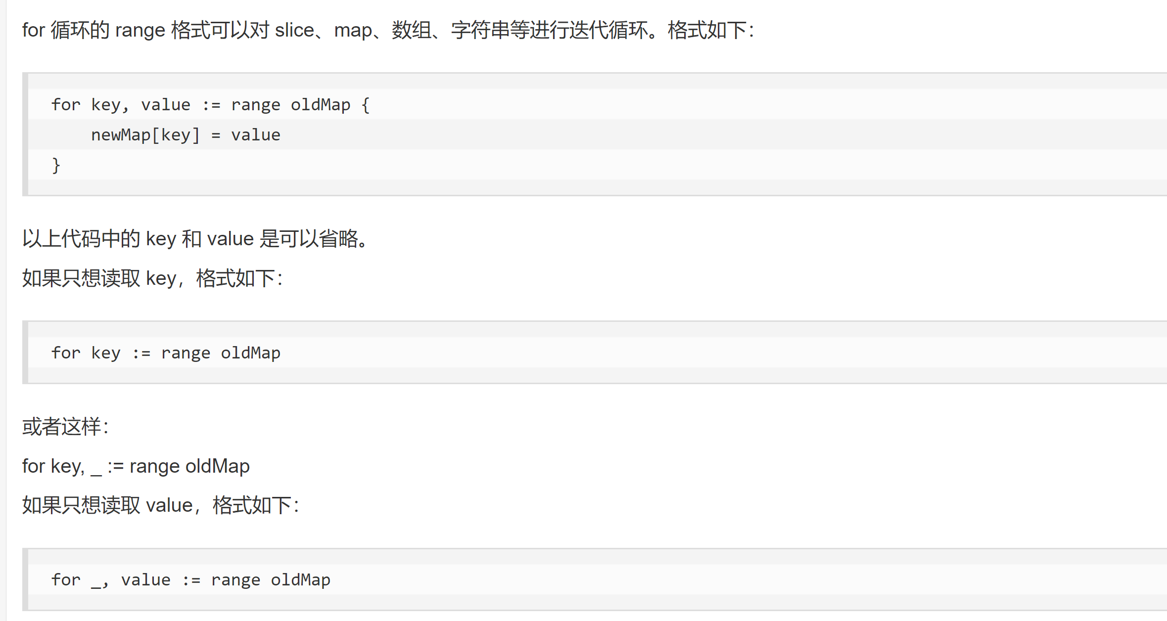Click the word "字符串" in the intro sentence

pos(480,30)
